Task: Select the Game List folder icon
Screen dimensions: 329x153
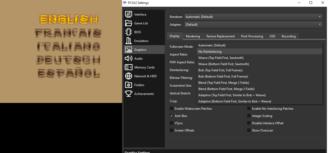Action: click(129, 23)
